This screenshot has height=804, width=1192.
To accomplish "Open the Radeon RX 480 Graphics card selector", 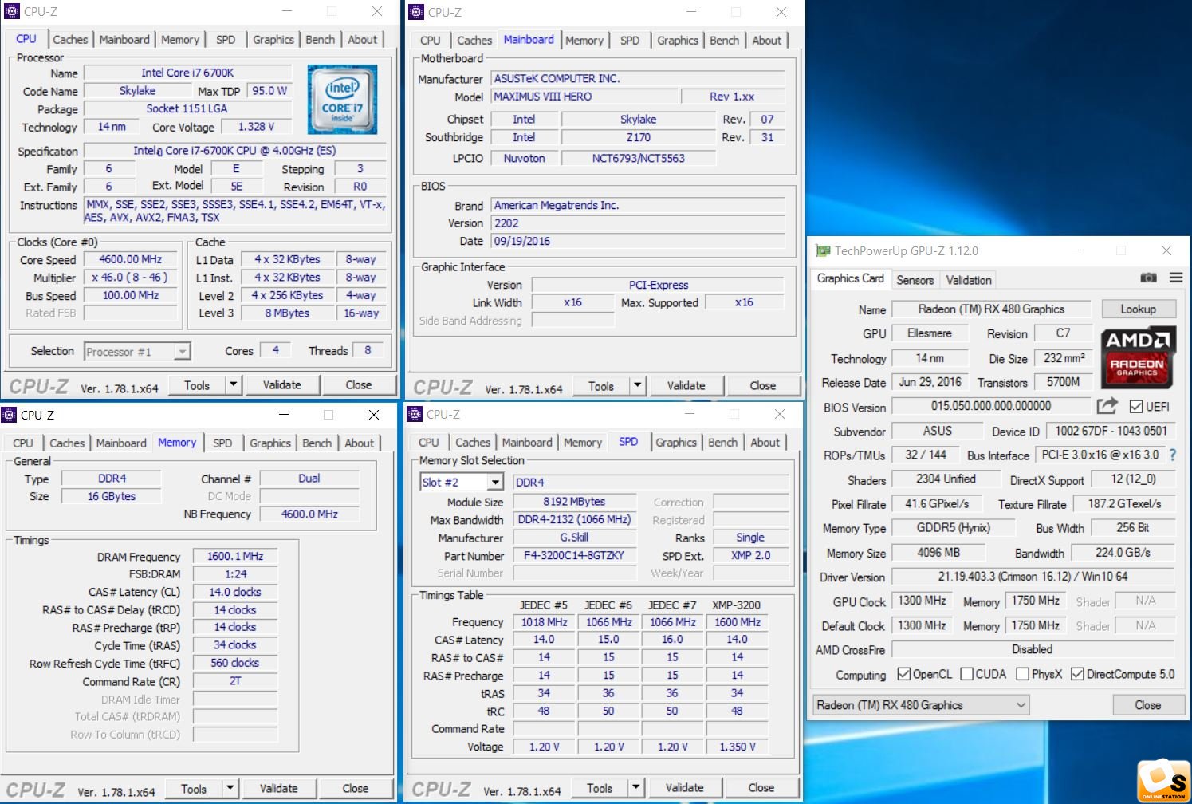I will [922, 705].
